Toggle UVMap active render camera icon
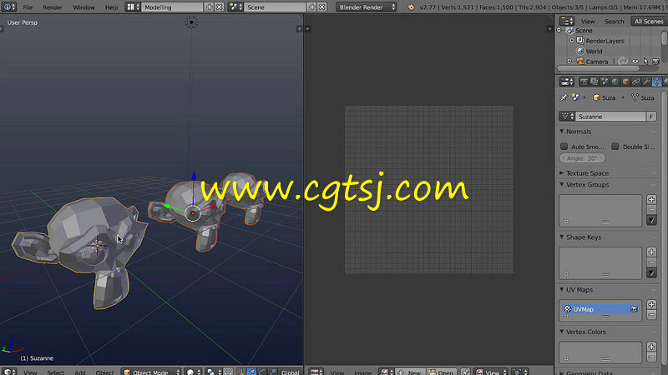The height and width of the screenshot is (375, 668). (634, 309)
